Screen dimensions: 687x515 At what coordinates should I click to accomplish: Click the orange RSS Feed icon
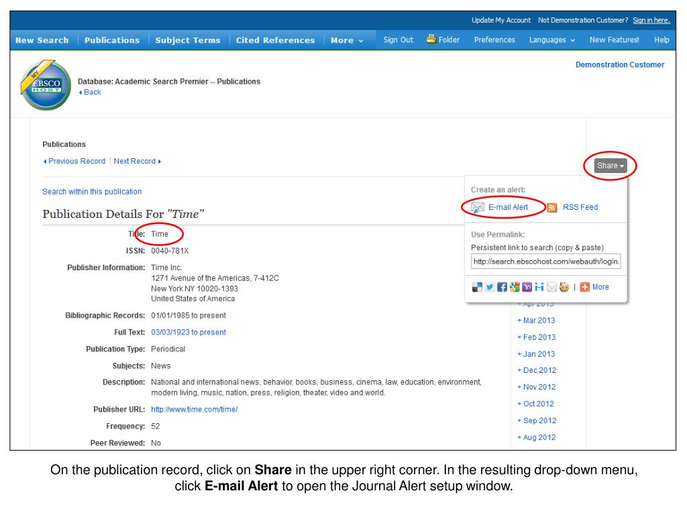point(552,208)
